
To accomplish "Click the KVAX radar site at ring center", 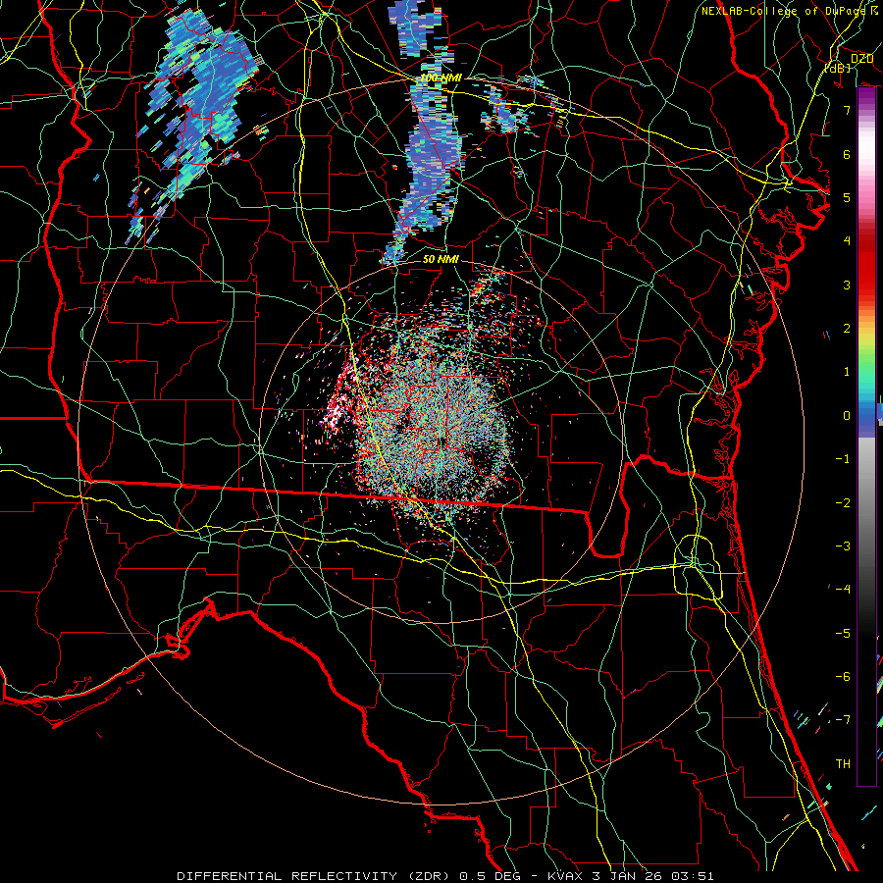I will pos(442,441).
